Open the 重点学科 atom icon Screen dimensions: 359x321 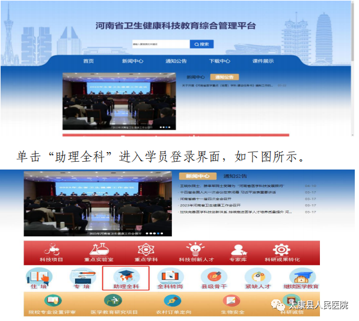click(x=146, y=249)
